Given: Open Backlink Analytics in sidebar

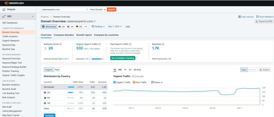Looking at the screenshot, I should (x=11, y=85).
